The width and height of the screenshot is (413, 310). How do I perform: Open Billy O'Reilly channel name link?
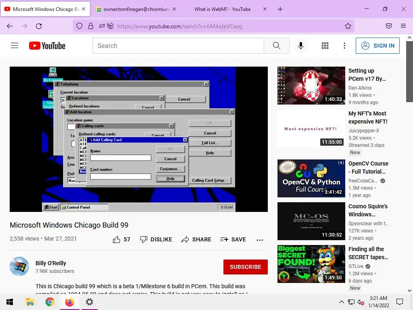(51, 263)
